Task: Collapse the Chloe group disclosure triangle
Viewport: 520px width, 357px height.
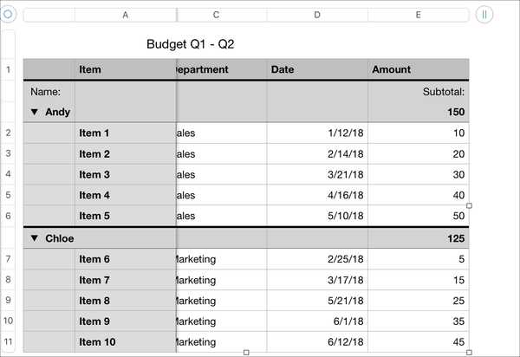Action: pyautogui.click(x=34, y=238)
